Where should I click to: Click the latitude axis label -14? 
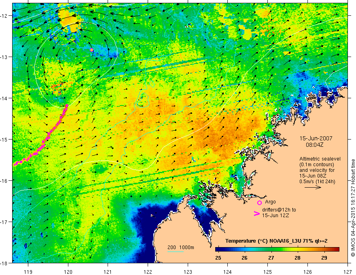[x=4, y=98]
